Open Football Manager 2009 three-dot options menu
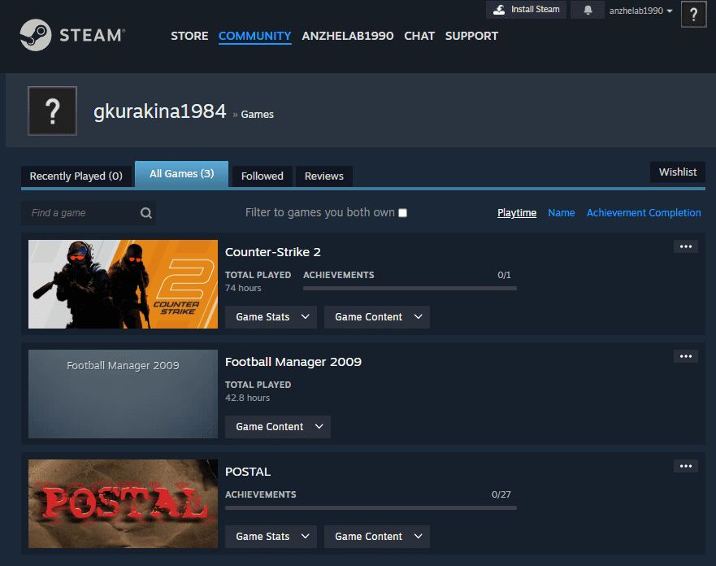The width and height of the screenshot is (716, 566). [x=685, y=356]
